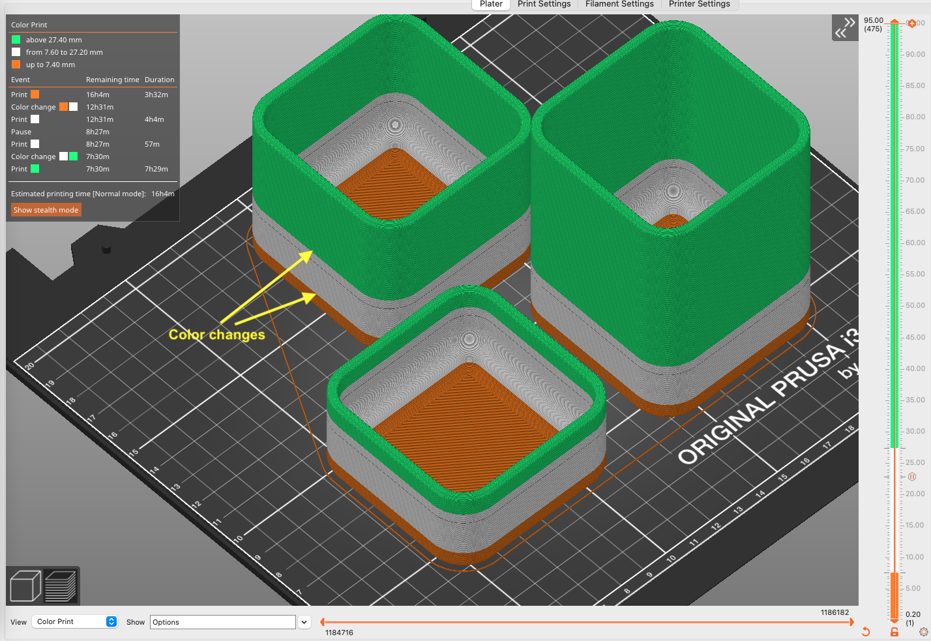Click the 'up to 7.40 mm' legend label
Viewport: 931px width, 641px height.
click(x=50, y=65)
